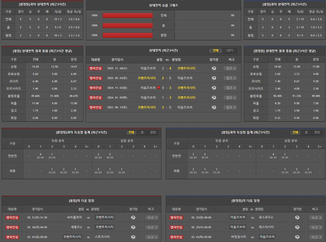Open 비교 for 미들즈브러 vs 레스터시티
The width and height of the screenshot is (326, 242).
point(316,227)
